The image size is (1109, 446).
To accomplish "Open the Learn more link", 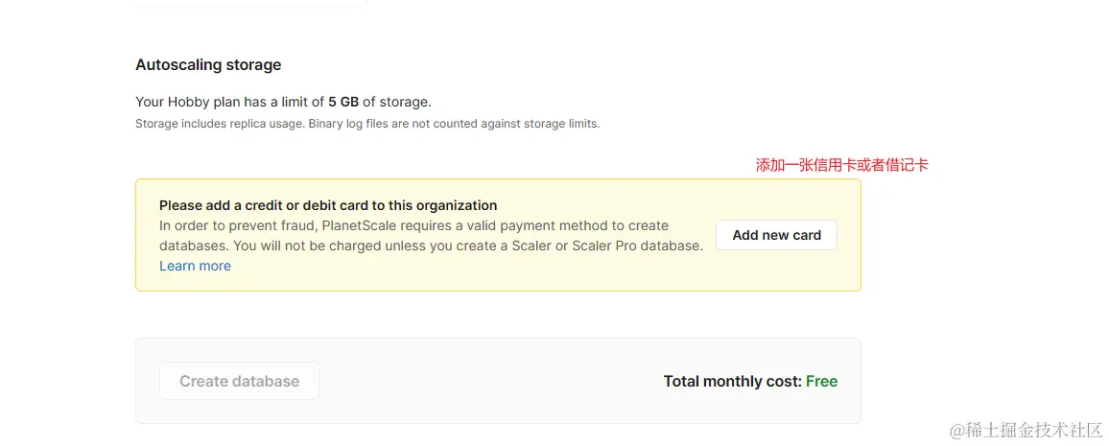I will [x=195, y=266].
